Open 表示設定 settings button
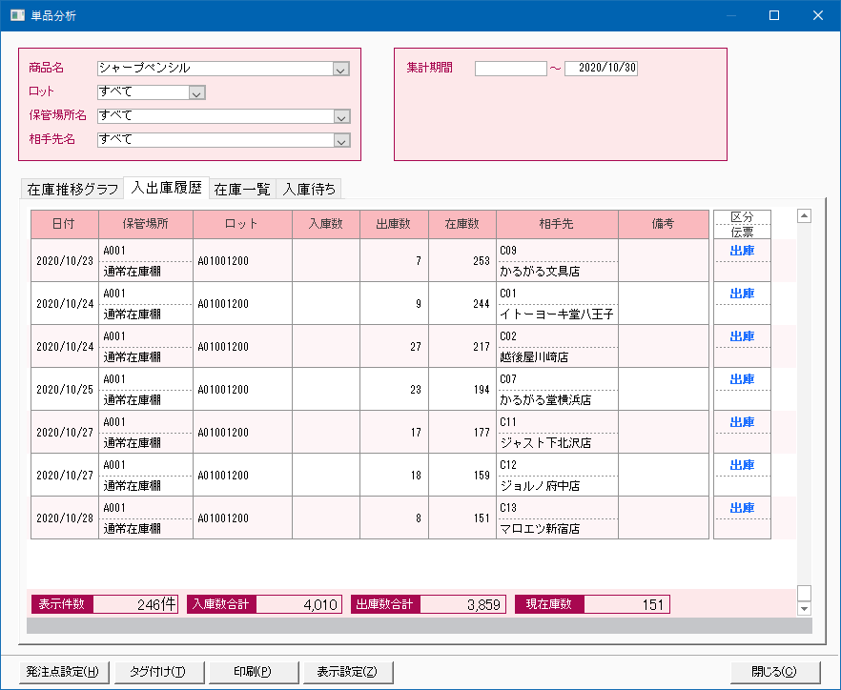The height and width of the screenshot is (690, 841). click(x=347, y=671)
